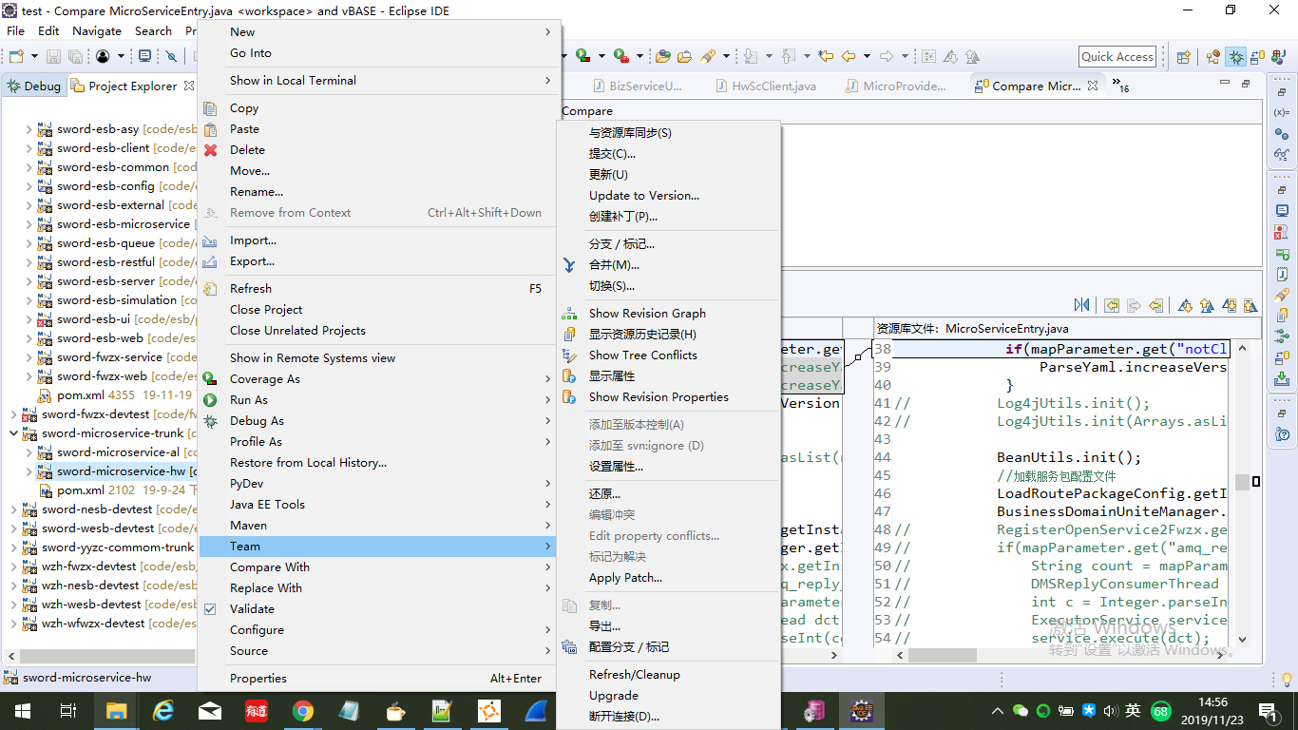
Task: Toggle the 英 input language indicator in taskbar
Action: coord(1133,711)
